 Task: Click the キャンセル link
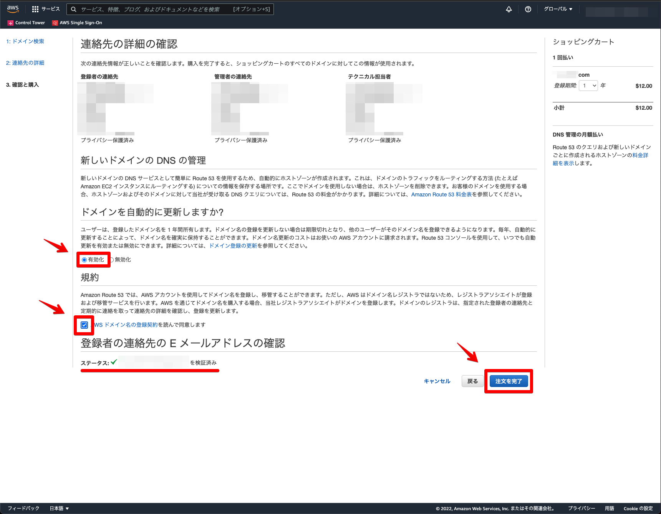[437, 381]
